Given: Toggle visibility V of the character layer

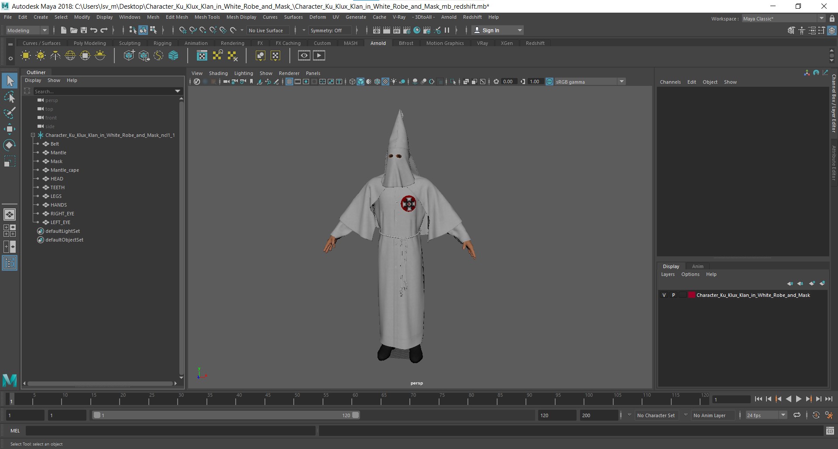Looking at the screenshot, I should click(664, 295).
